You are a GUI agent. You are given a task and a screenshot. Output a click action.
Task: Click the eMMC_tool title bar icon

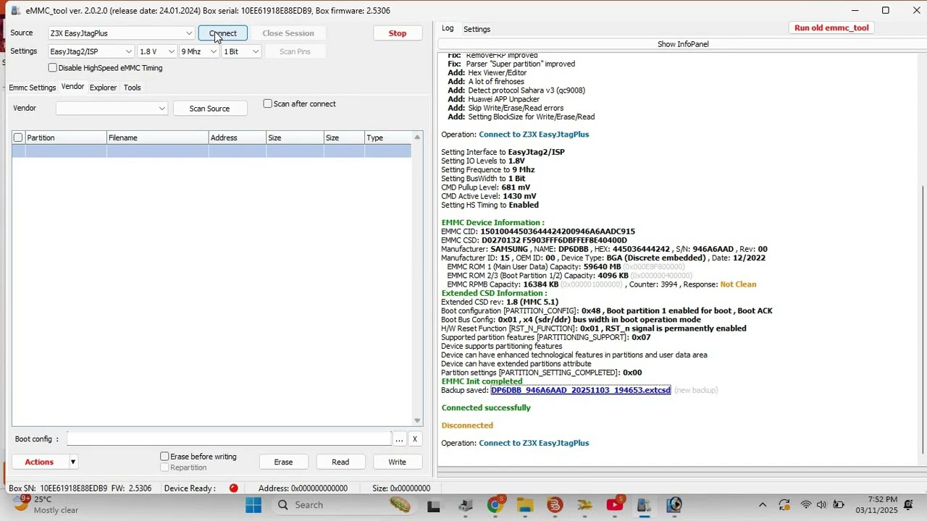tap(15, 10)
